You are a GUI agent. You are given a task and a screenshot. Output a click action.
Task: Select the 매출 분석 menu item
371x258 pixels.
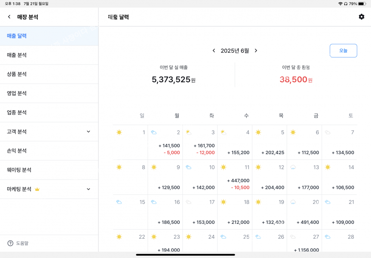tap(49, 55)
